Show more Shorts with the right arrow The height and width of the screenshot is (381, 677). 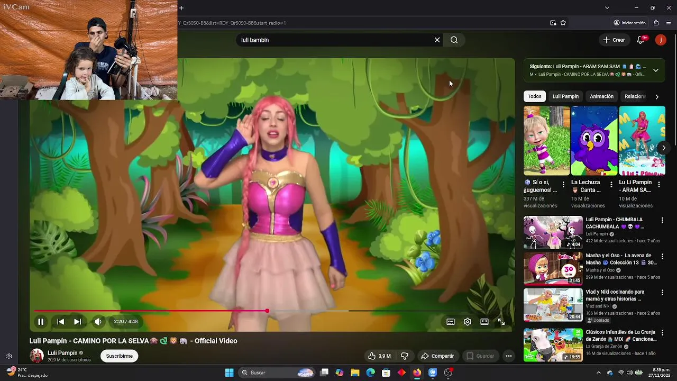pyautogui.click(x=664, y=148)
